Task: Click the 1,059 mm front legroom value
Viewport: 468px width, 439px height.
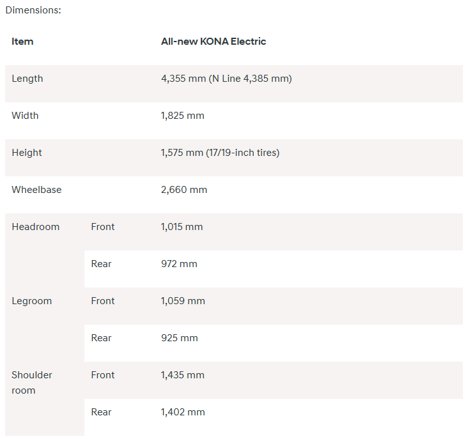Action: (182, 301)
